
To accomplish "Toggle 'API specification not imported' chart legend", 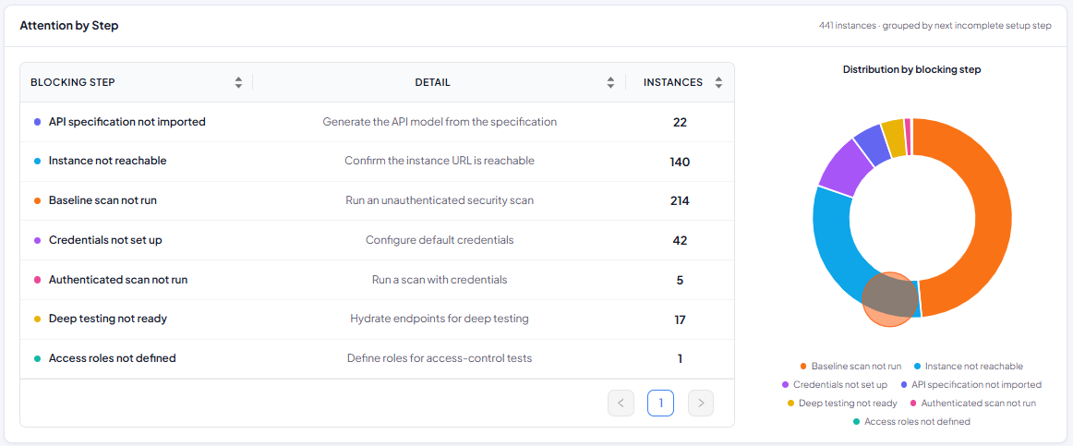I will pyautogui.click(x=971, y=385).
